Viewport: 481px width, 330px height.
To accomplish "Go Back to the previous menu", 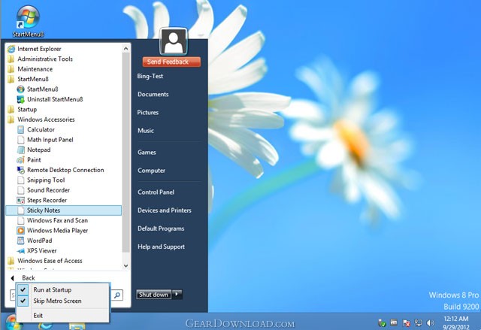I will [29, 278].
